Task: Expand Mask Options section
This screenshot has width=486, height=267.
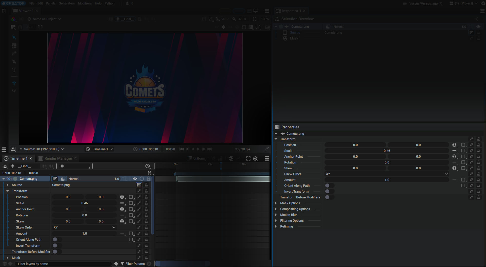Action: (276, 203)
